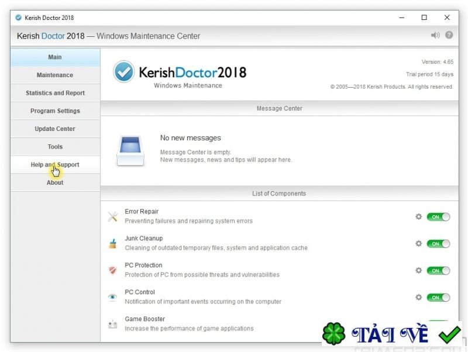
Task: Open PC Protection settings gear
Action: (x=419, y=270)
